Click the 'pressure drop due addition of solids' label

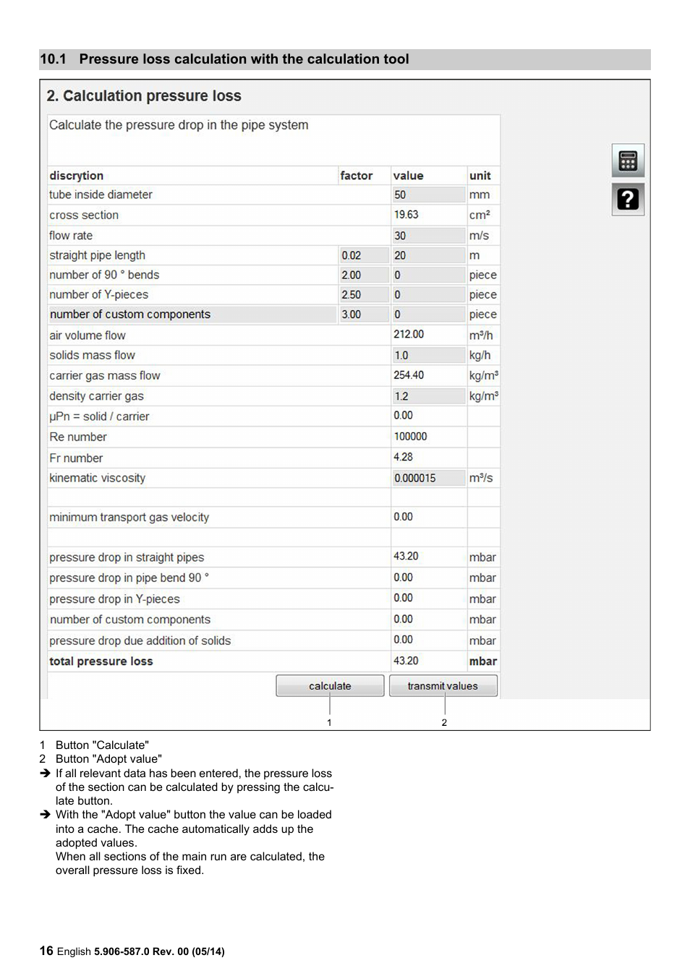(x=140, y=641)
